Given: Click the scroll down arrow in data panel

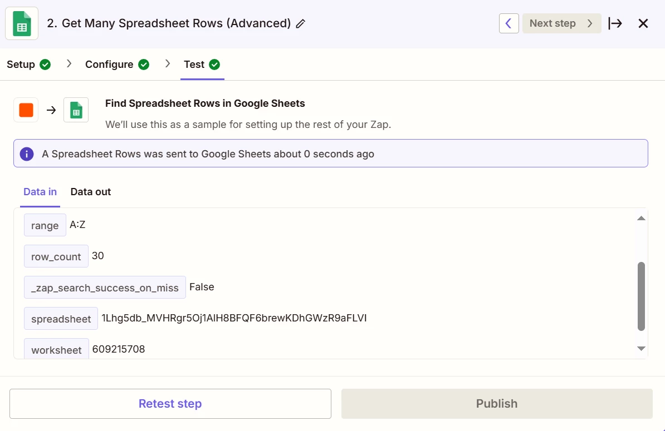Looking at the screenshot, I should coord(641,349).
